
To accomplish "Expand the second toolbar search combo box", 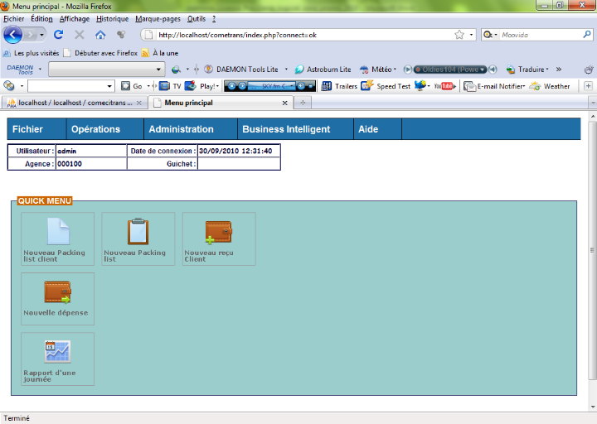I will point(109,86).
